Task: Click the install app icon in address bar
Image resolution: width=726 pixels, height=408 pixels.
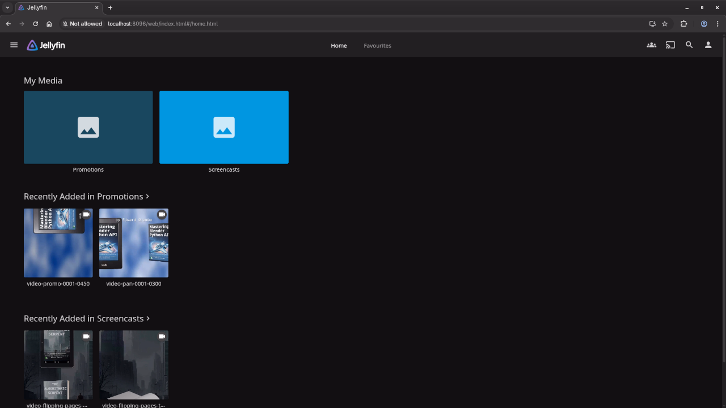Action: coord(652,24)
